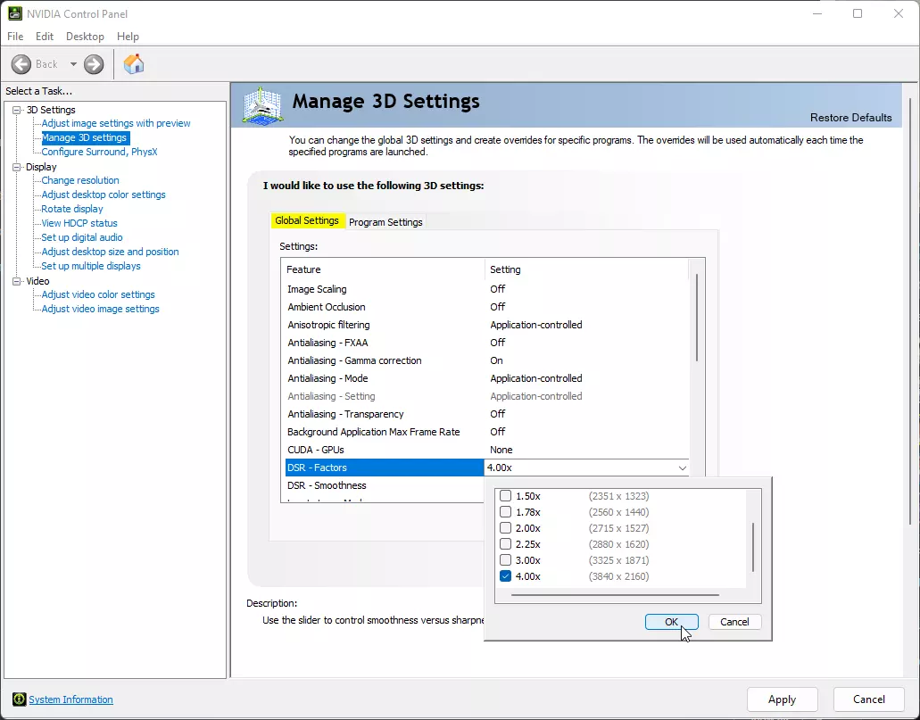Select Background Application Max Frame Rate row
This screenshot has width=920, height=720.
[x=485, y=432]
